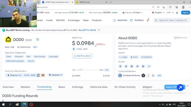191x107 pixels.
Task: Click the Sign In button
Action: click(186, 12)
